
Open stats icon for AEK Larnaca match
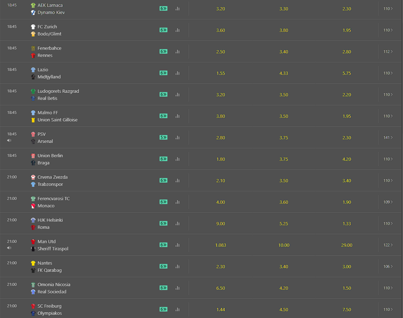click(x=178, y=9)
